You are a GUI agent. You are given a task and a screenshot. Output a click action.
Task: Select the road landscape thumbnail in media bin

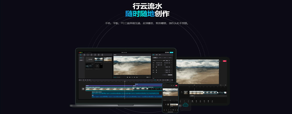coord(98,59)
